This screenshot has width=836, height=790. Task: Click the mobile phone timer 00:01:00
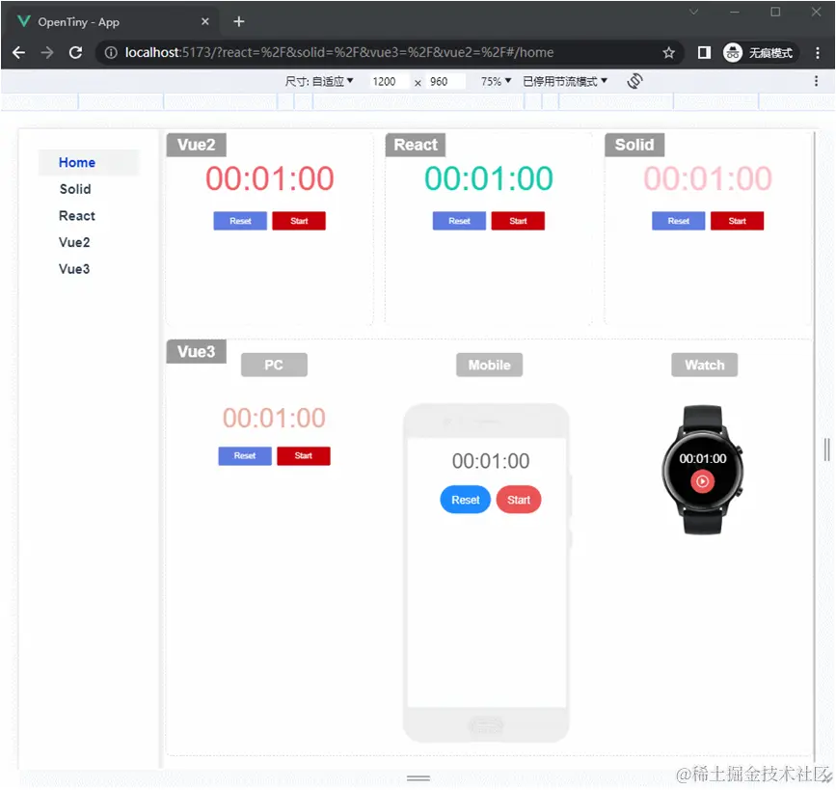coord(491,461)
